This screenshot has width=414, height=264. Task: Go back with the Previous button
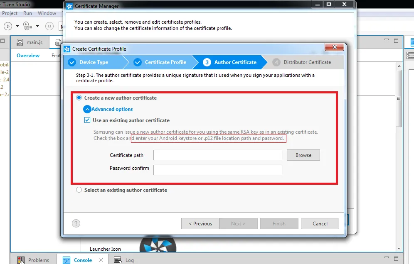200,223
